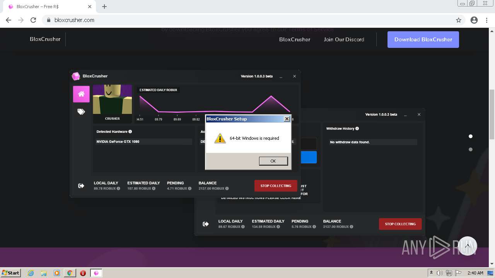Image resolution: width=495 pixels, height=278 pixels.
Task: Click the tags icon in the app sidebar
Action: click(x=81, y=112)
